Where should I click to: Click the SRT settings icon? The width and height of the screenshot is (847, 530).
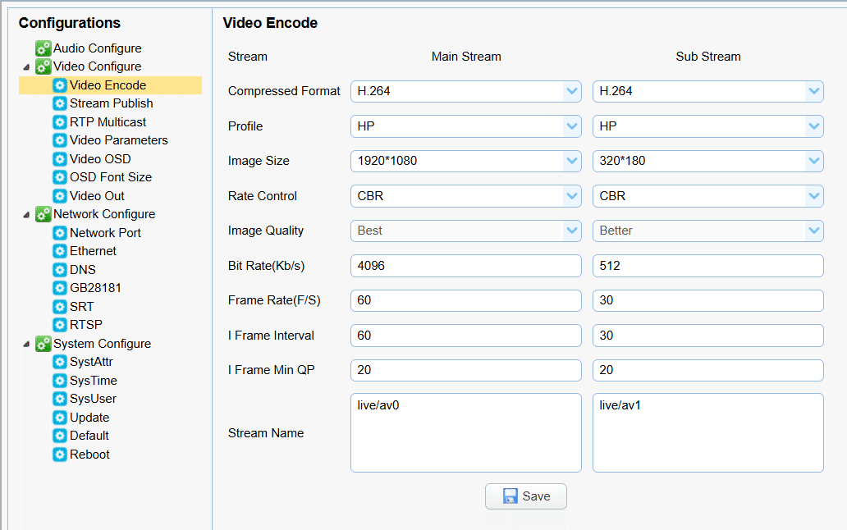click(60, 307)
